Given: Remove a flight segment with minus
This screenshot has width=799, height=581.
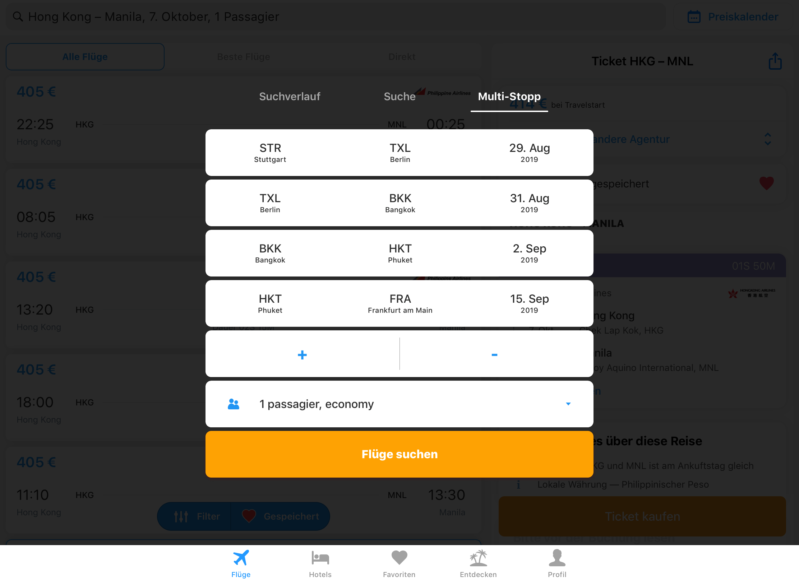Looking at the screenshot, I should pyautogui.click(x=494, y=355).
